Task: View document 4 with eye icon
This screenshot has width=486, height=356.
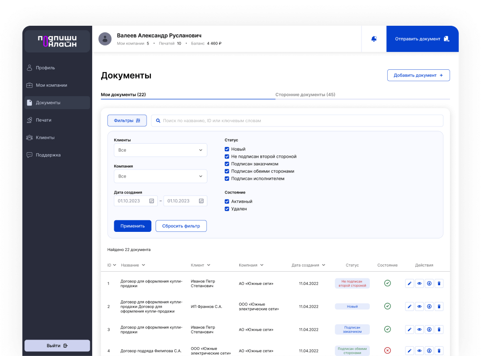Action: click(x=420, y=351)
